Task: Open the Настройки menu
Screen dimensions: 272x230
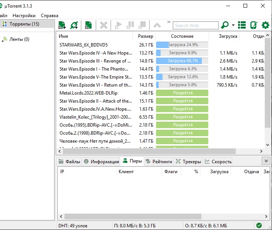Action: tap(24, 16)
